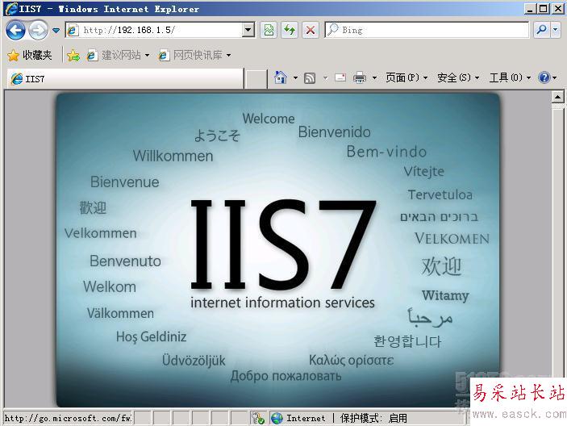Click the favorites star icon beside 收藏夹
The image size is (567, 426).
14,56
